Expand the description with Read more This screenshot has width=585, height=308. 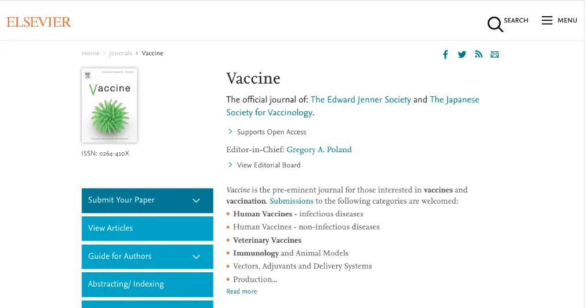pos(241,291)
